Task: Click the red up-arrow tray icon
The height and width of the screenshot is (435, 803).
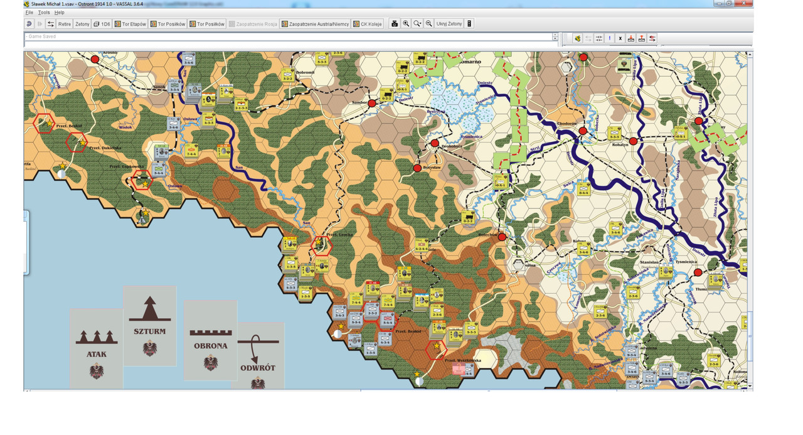Action: [x=642, y=38]
